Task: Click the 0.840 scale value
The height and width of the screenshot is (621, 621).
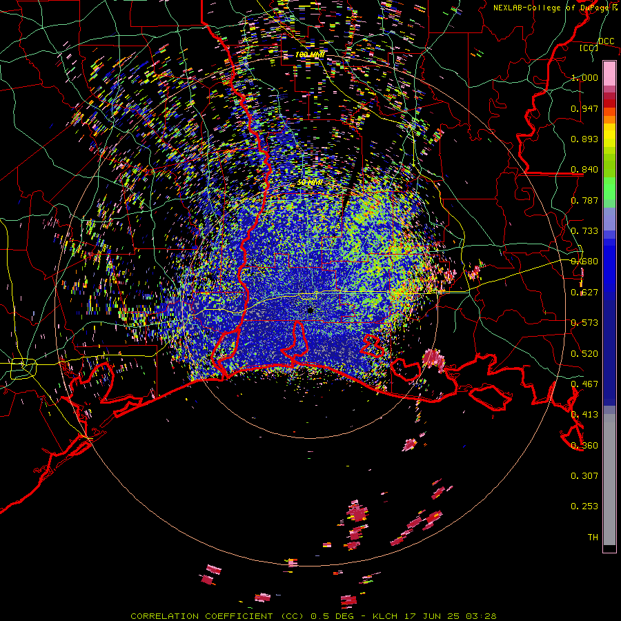Action: [x=584, y=170]
